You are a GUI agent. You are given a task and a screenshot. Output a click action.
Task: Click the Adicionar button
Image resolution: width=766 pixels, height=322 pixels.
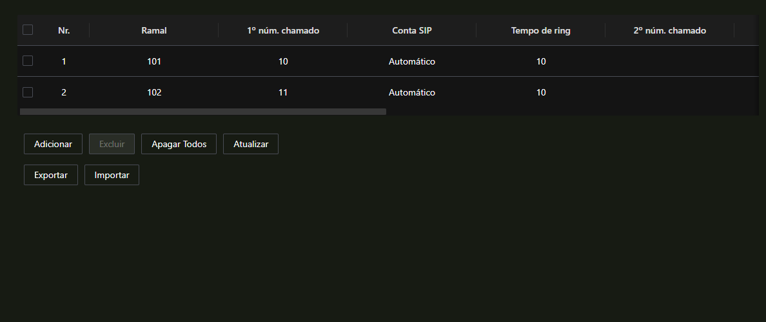[x=54, y=144]
